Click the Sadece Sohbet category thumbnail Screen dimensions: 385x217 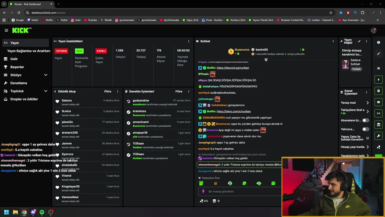(x=345, y=64)
